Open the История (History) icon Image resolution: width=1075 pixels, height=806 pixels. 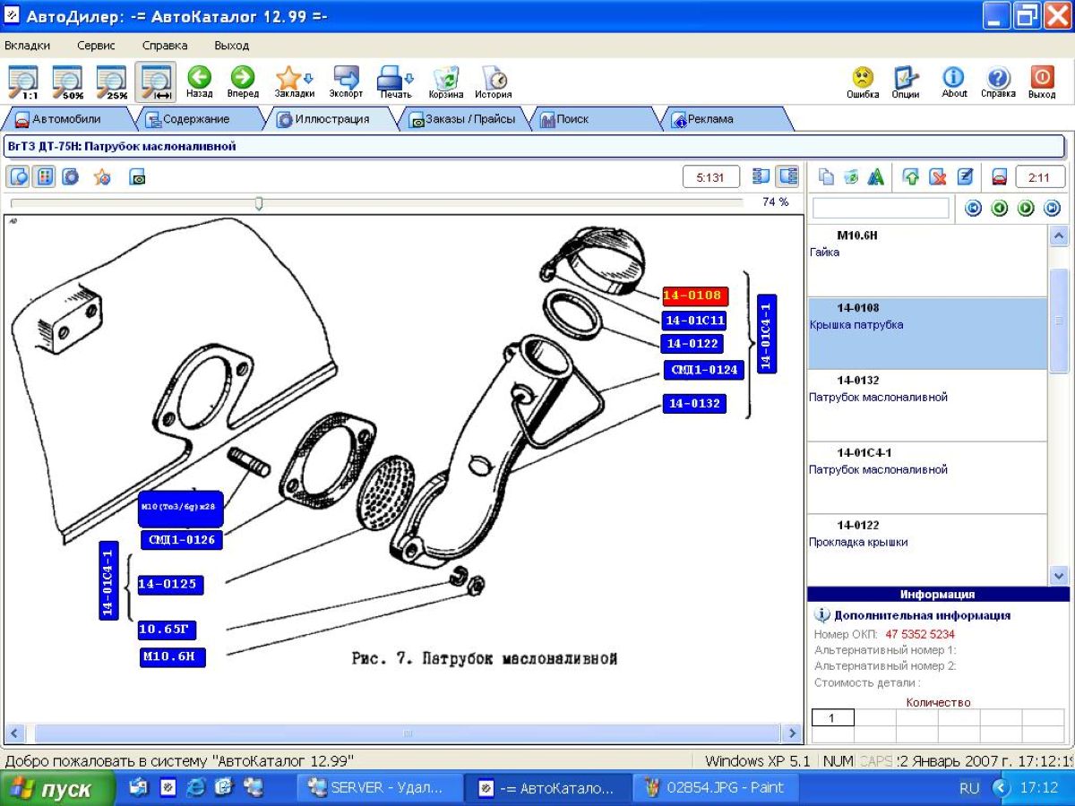tap(494, 81)
